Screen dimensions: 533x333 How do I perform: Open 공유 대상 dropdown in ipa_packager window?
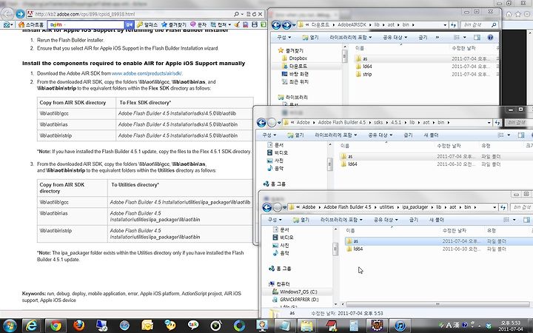pos(385,220)
